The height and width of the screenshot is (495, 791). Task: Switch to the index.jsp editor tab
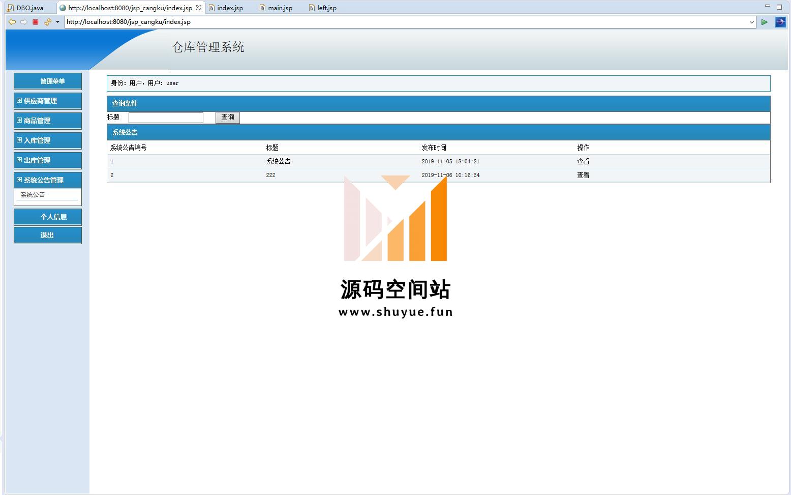point(226,8)
